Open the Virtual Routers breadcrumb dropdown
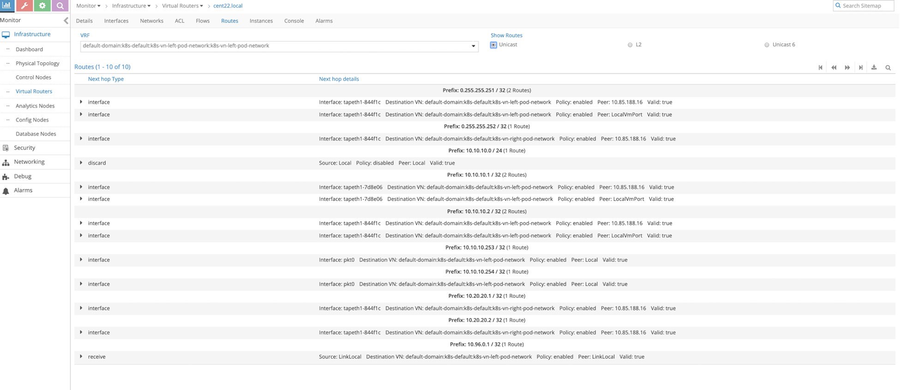 point(182,6)
